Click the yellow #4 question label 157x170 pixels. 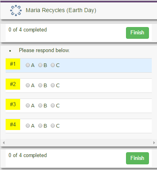tap(13, 125)
